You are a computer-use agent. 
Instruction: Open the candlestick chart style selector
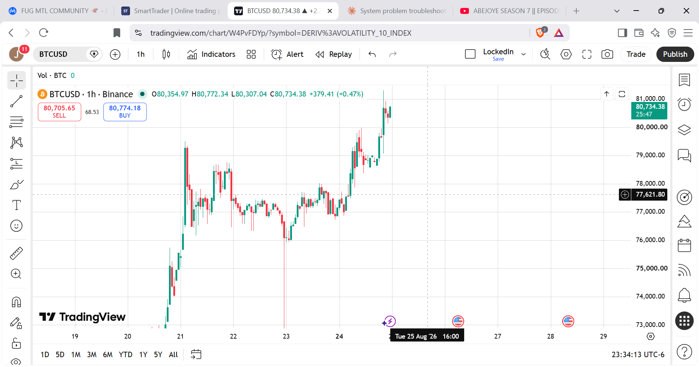pos(166,54)
